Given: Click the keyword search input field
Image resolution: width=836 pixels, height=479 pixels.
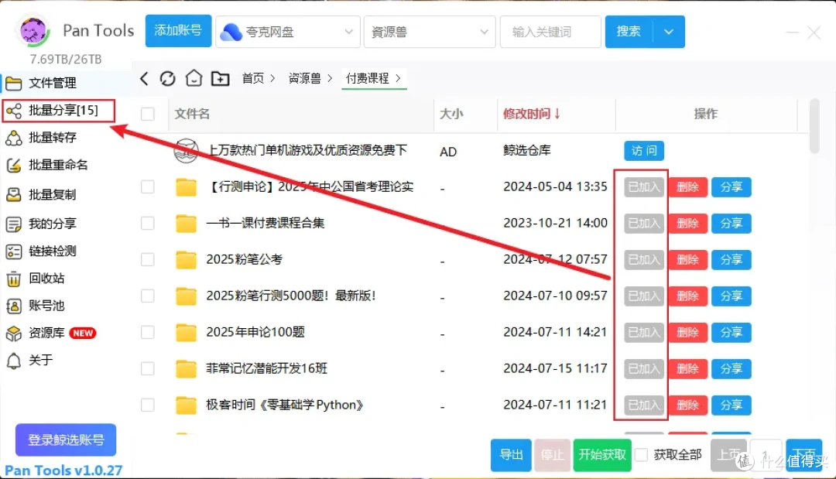Looking at the screenshot, I should [550, 32].
